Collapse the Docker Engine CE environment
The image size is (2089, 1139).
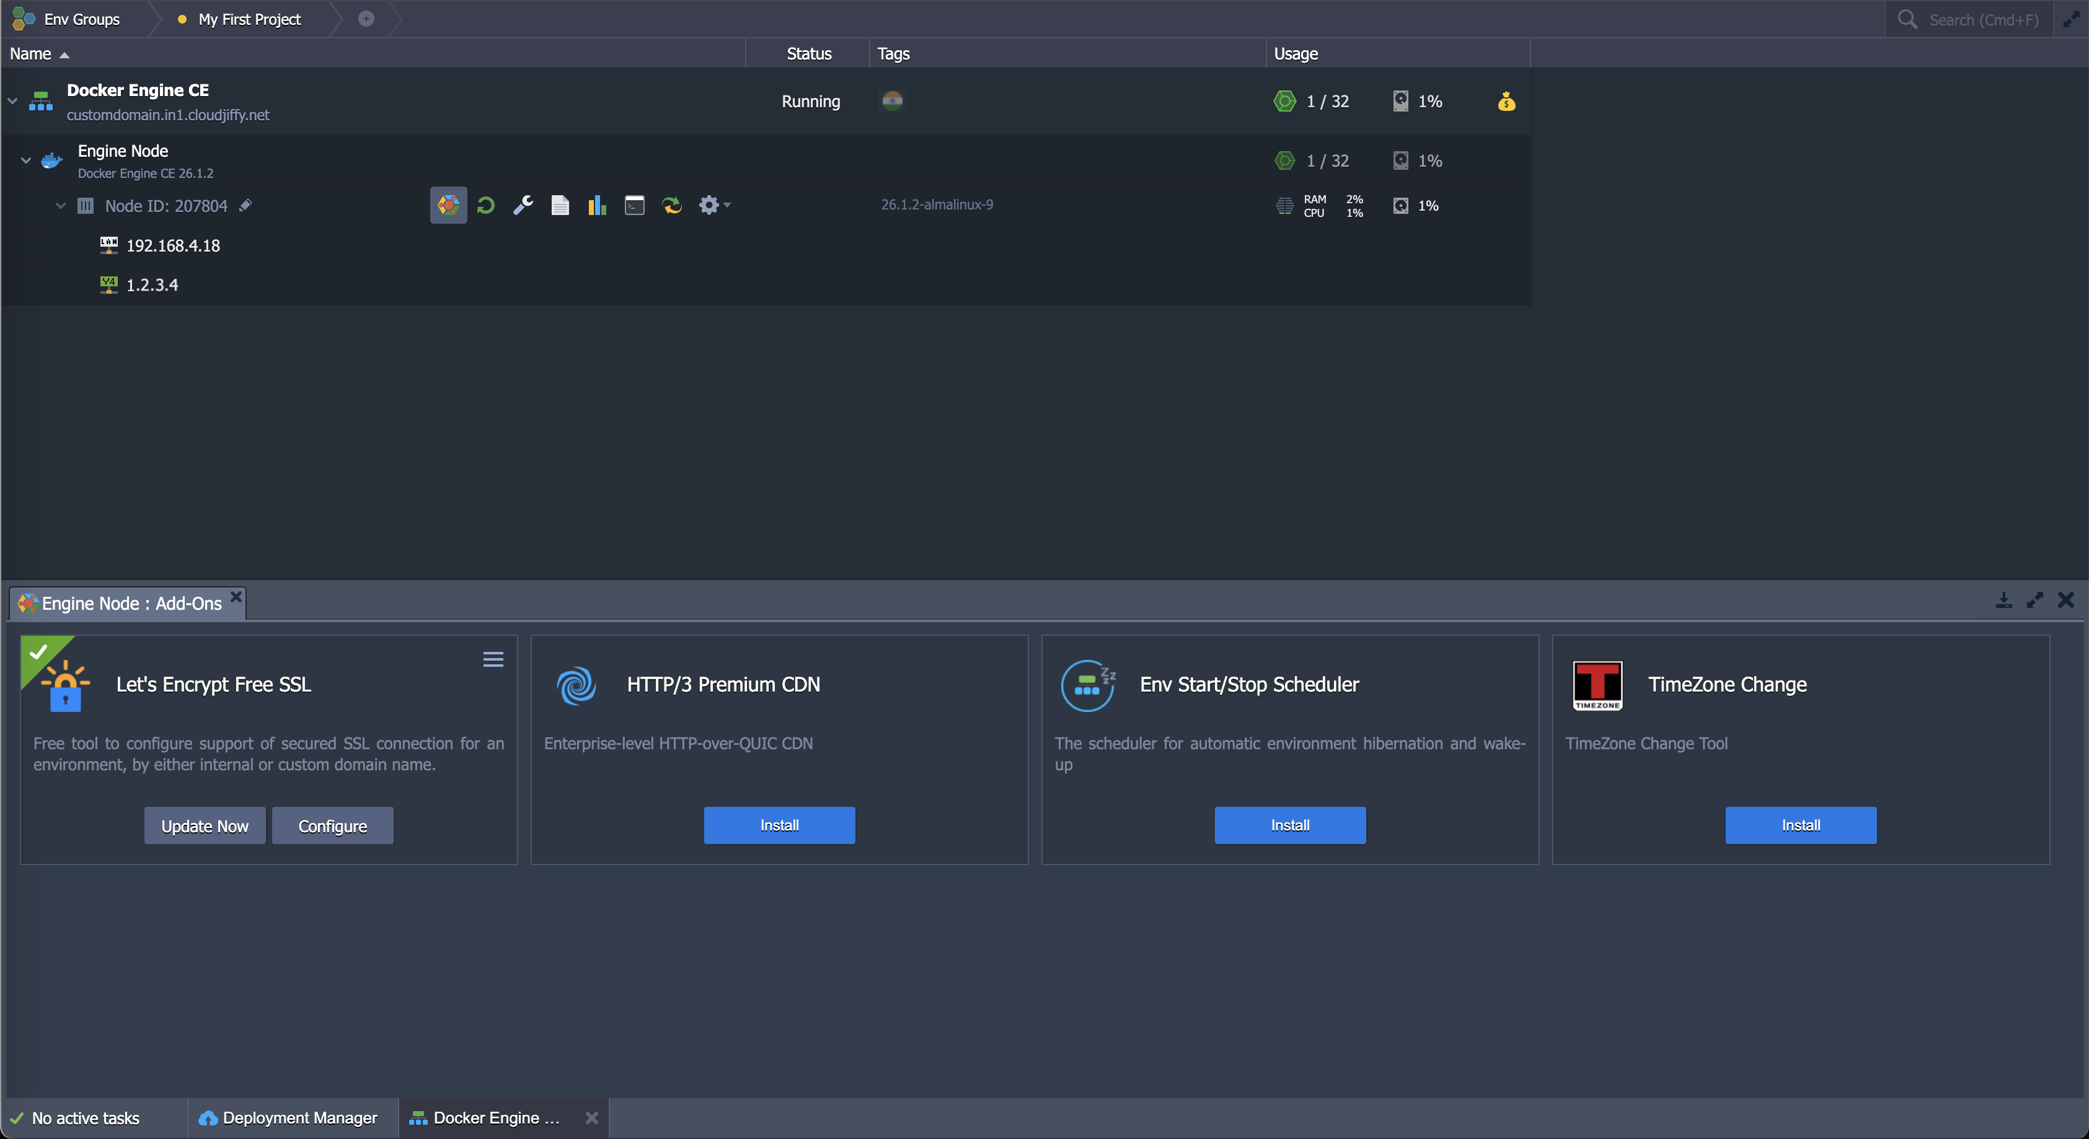(x=12, y=102)
